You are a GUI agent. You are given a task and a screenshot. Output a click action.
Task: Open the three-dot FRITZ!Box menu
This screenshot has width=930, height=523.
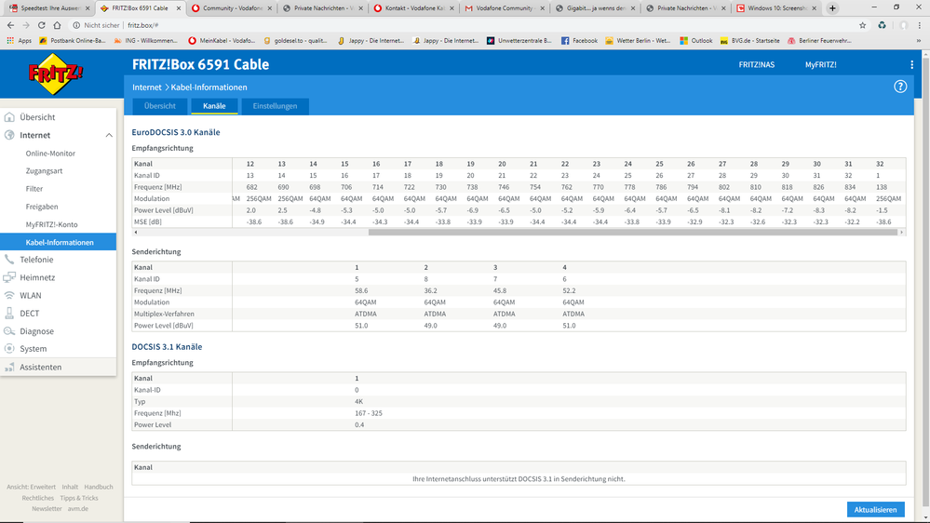911,64
